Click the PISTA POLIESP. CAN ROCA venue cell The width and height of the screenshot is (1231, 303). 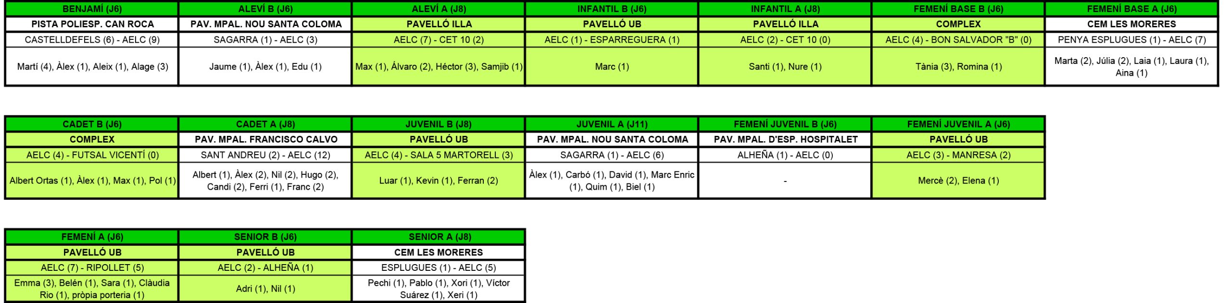tap(92, 24)
